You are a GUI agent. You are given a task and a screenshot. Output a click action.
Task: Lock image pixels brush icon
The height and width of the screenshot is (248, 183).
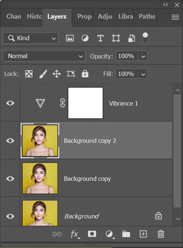pyautogui.click(x=43, y=74)
